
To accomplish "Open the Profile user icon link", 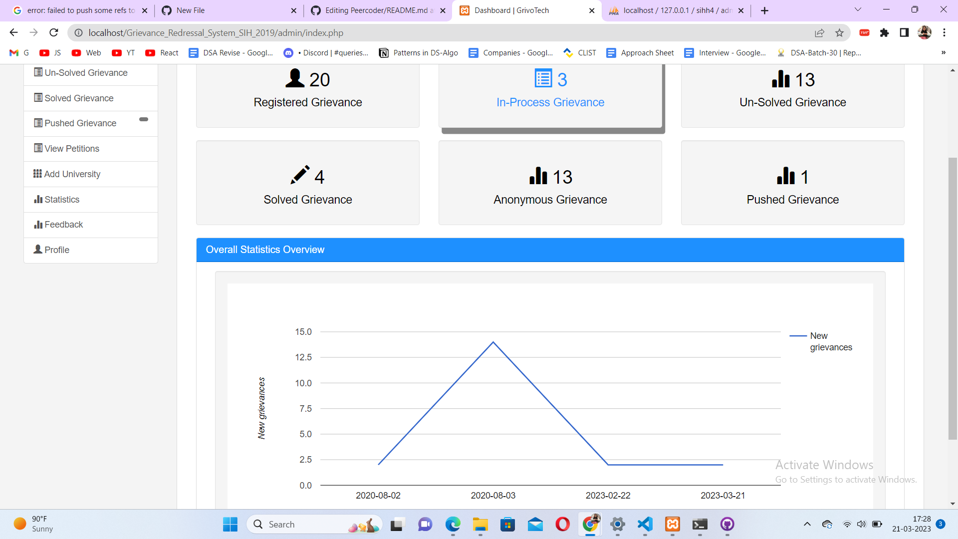I will tap(38, 249).
